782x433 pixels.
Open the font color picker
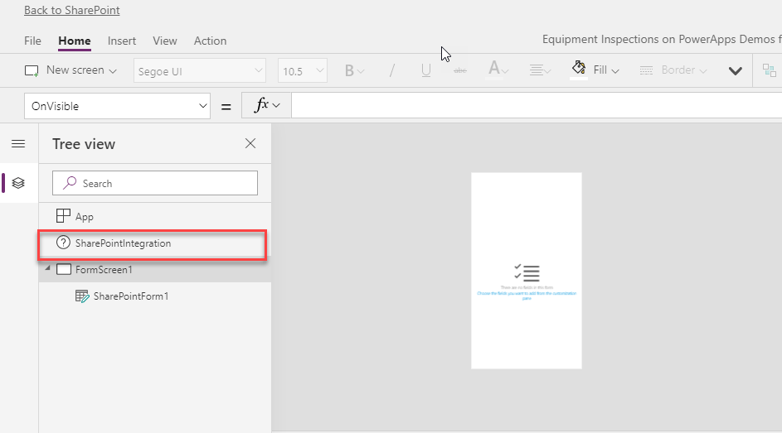click(498, 70)
